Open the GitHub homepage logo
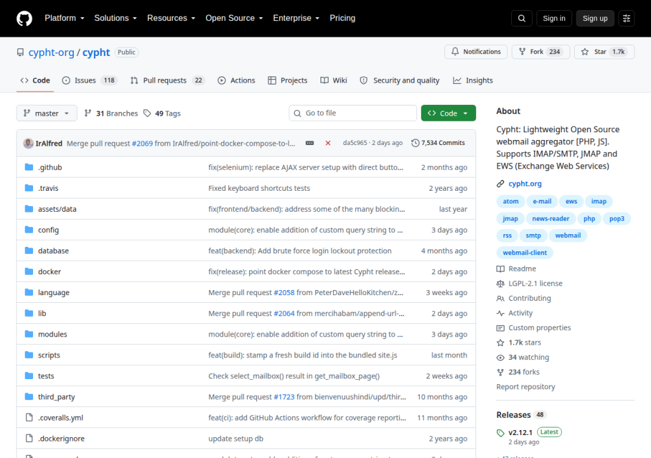The image size is (651, 458). tap(24, 18)
